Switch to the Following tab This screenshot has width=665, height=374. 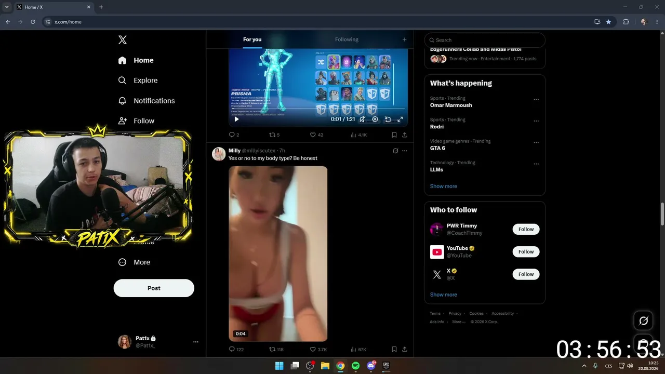tap(347, 39)
